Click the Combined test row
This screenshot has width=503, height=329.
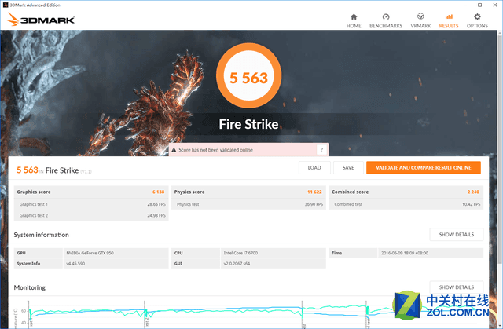coord(406,204)
